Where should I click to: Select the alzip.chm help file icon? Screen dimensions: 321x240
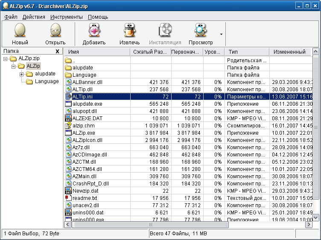click(68, 126)
